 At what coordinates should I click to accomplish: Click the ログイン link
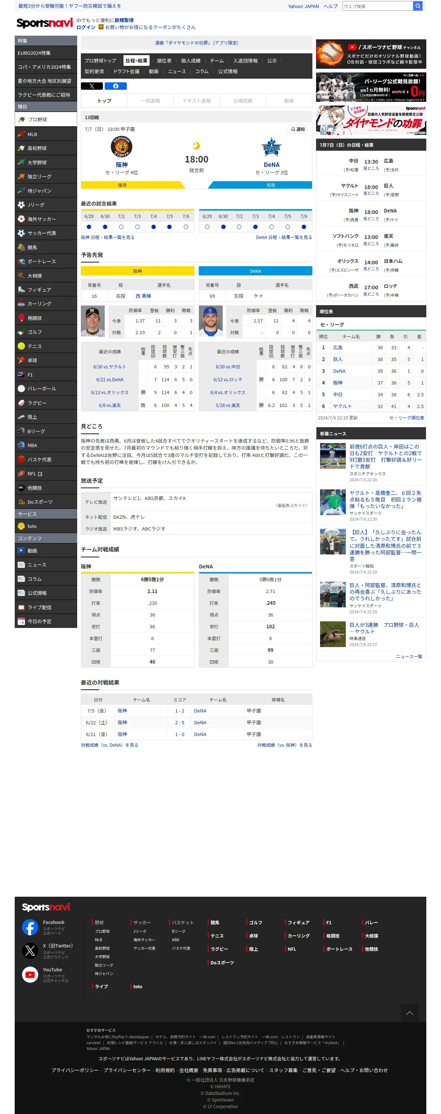click(86, 27)
